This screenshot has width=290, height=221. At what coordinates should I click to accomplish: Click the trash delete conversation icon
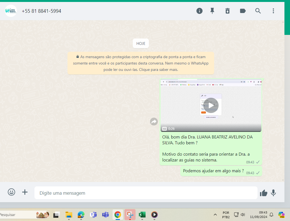click(227, 11)
